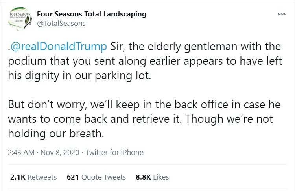Open the Quote Tweets list label
This screenshot has width=295, height=191.
104,177
